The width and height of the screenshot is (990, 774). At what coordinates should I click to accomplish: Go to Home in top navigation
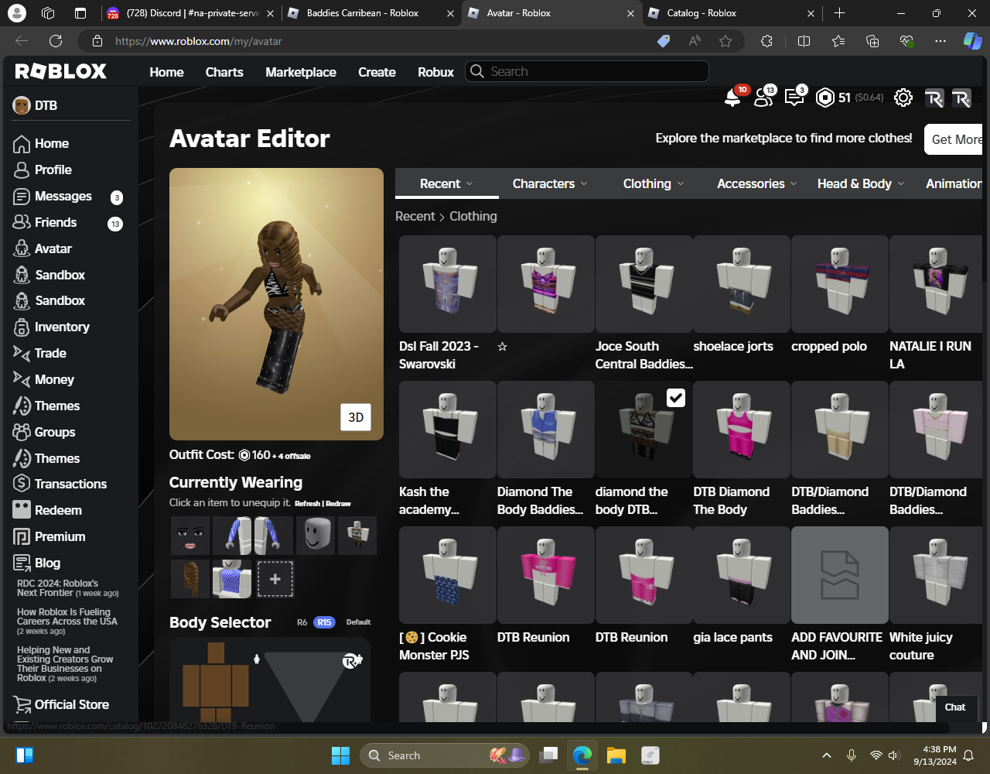(x=166, y=72)
